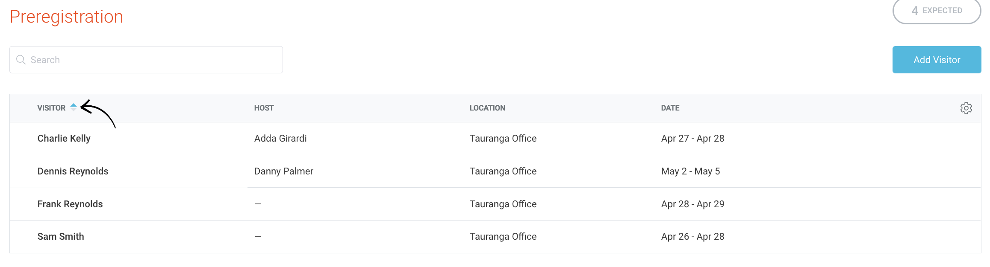Click the Host column header
This screenshot has width=990, height=267.
[x=264, y=108]
